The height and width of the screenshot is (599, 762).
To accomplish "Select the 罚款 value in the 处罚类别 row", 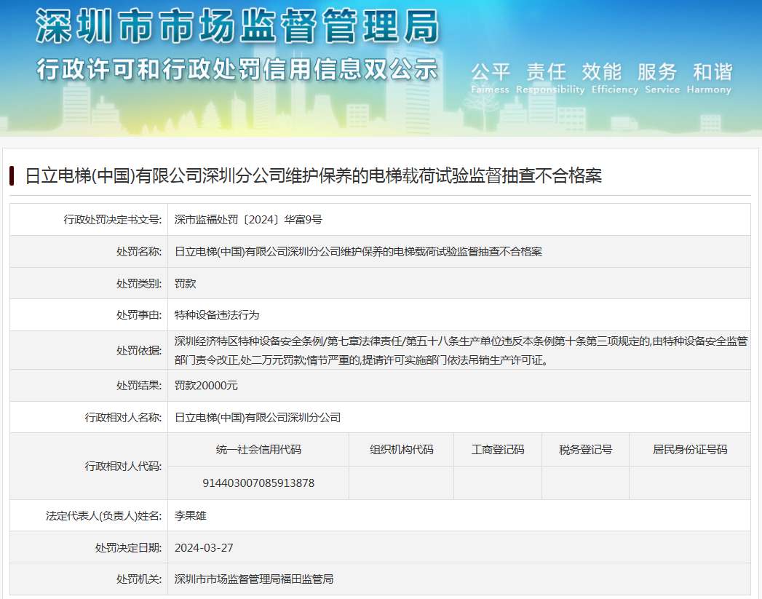I will (185, 284).
